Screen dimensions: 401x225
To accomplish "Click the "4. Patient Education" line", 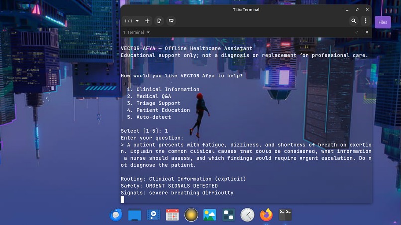I will pyautogui.click(x=159, y=110).
